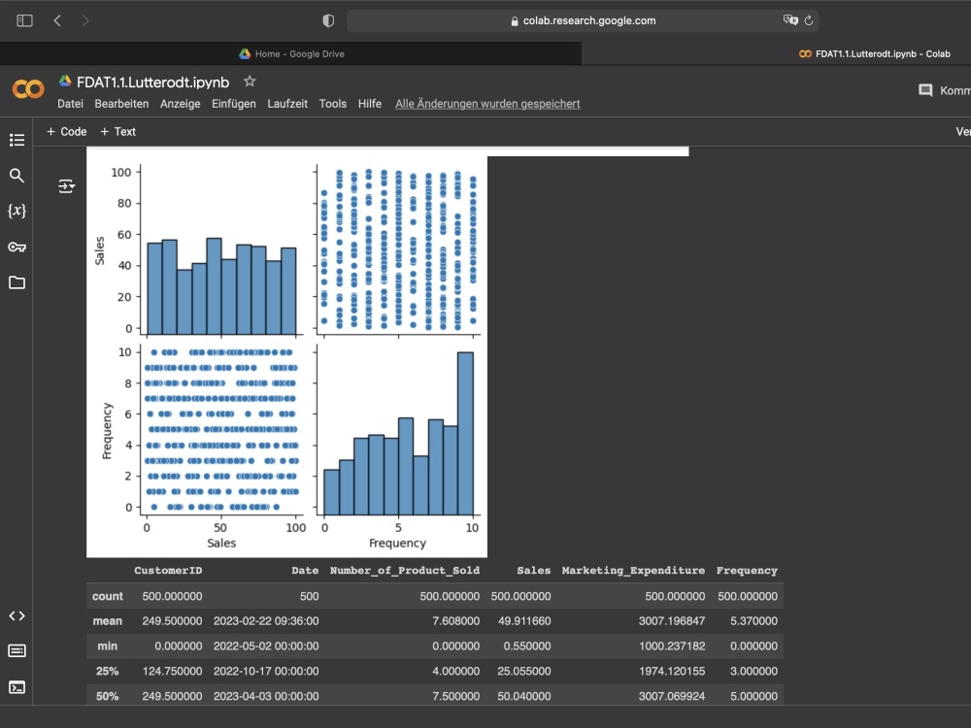Click the Frequency column header in table

746,571
